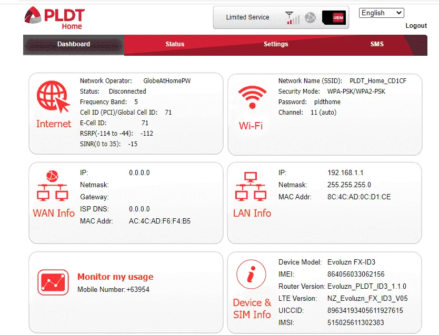Click the USIM card status icon
The width and height of the screenshot is (439, 335).
tap(334, 17)
